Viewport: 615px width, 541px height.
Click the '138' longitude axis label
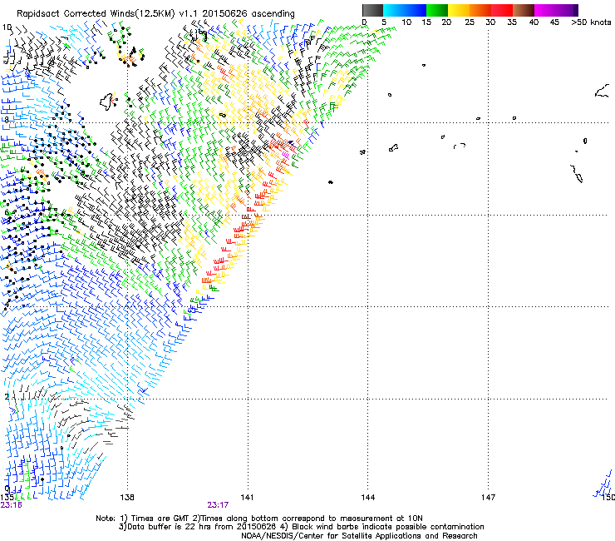(127, 498)
